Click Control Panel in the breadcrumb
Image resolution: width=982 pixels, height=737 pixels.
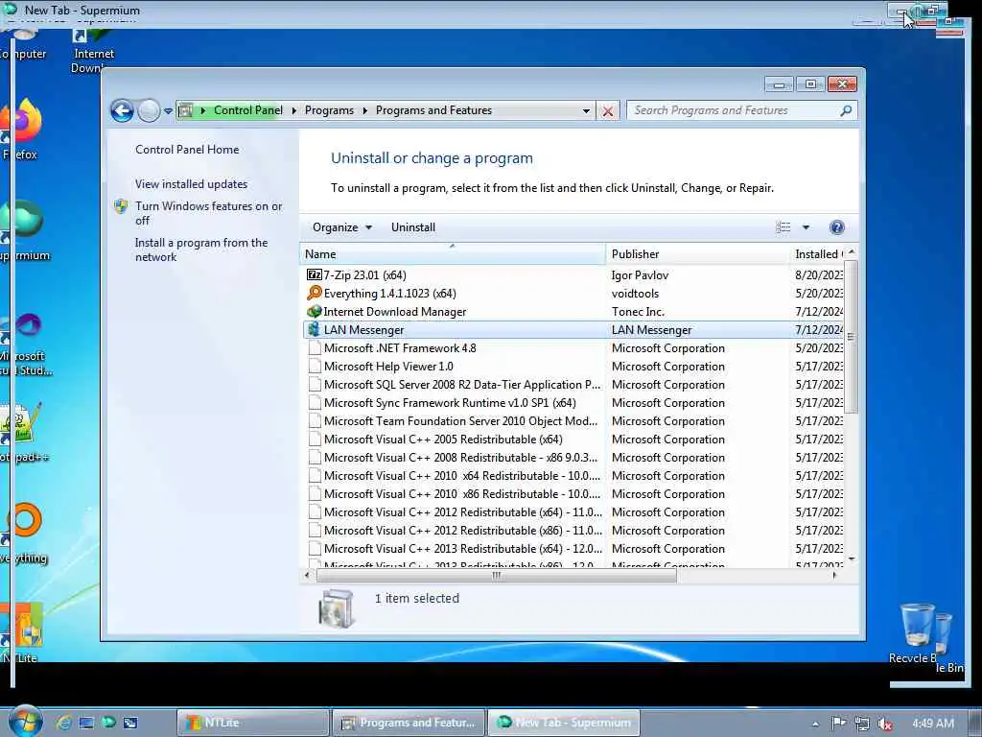point(248,110)
